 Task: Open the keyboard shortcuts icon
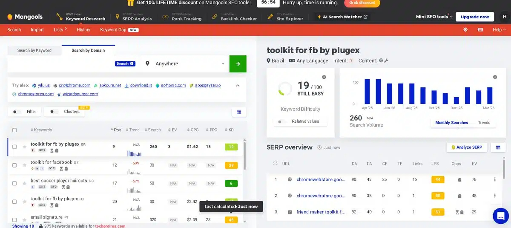pos(480,30)
